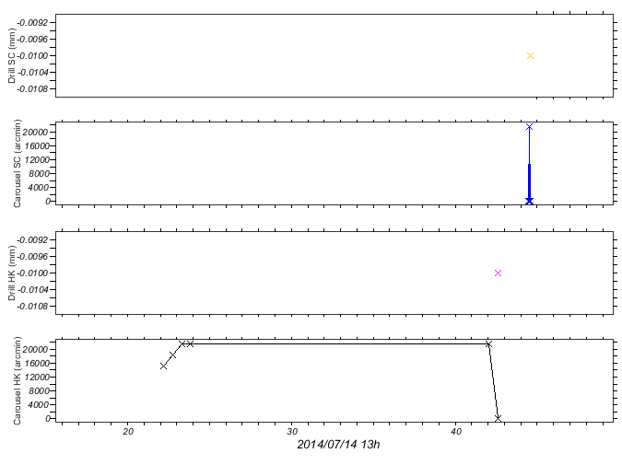Click "12000" tick on Carousel HK axis
The image size is (622, 465).
click(x=36, y=377)
